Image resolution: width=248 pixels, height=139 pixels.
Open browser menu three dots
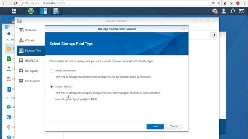[x=244, y=3]
